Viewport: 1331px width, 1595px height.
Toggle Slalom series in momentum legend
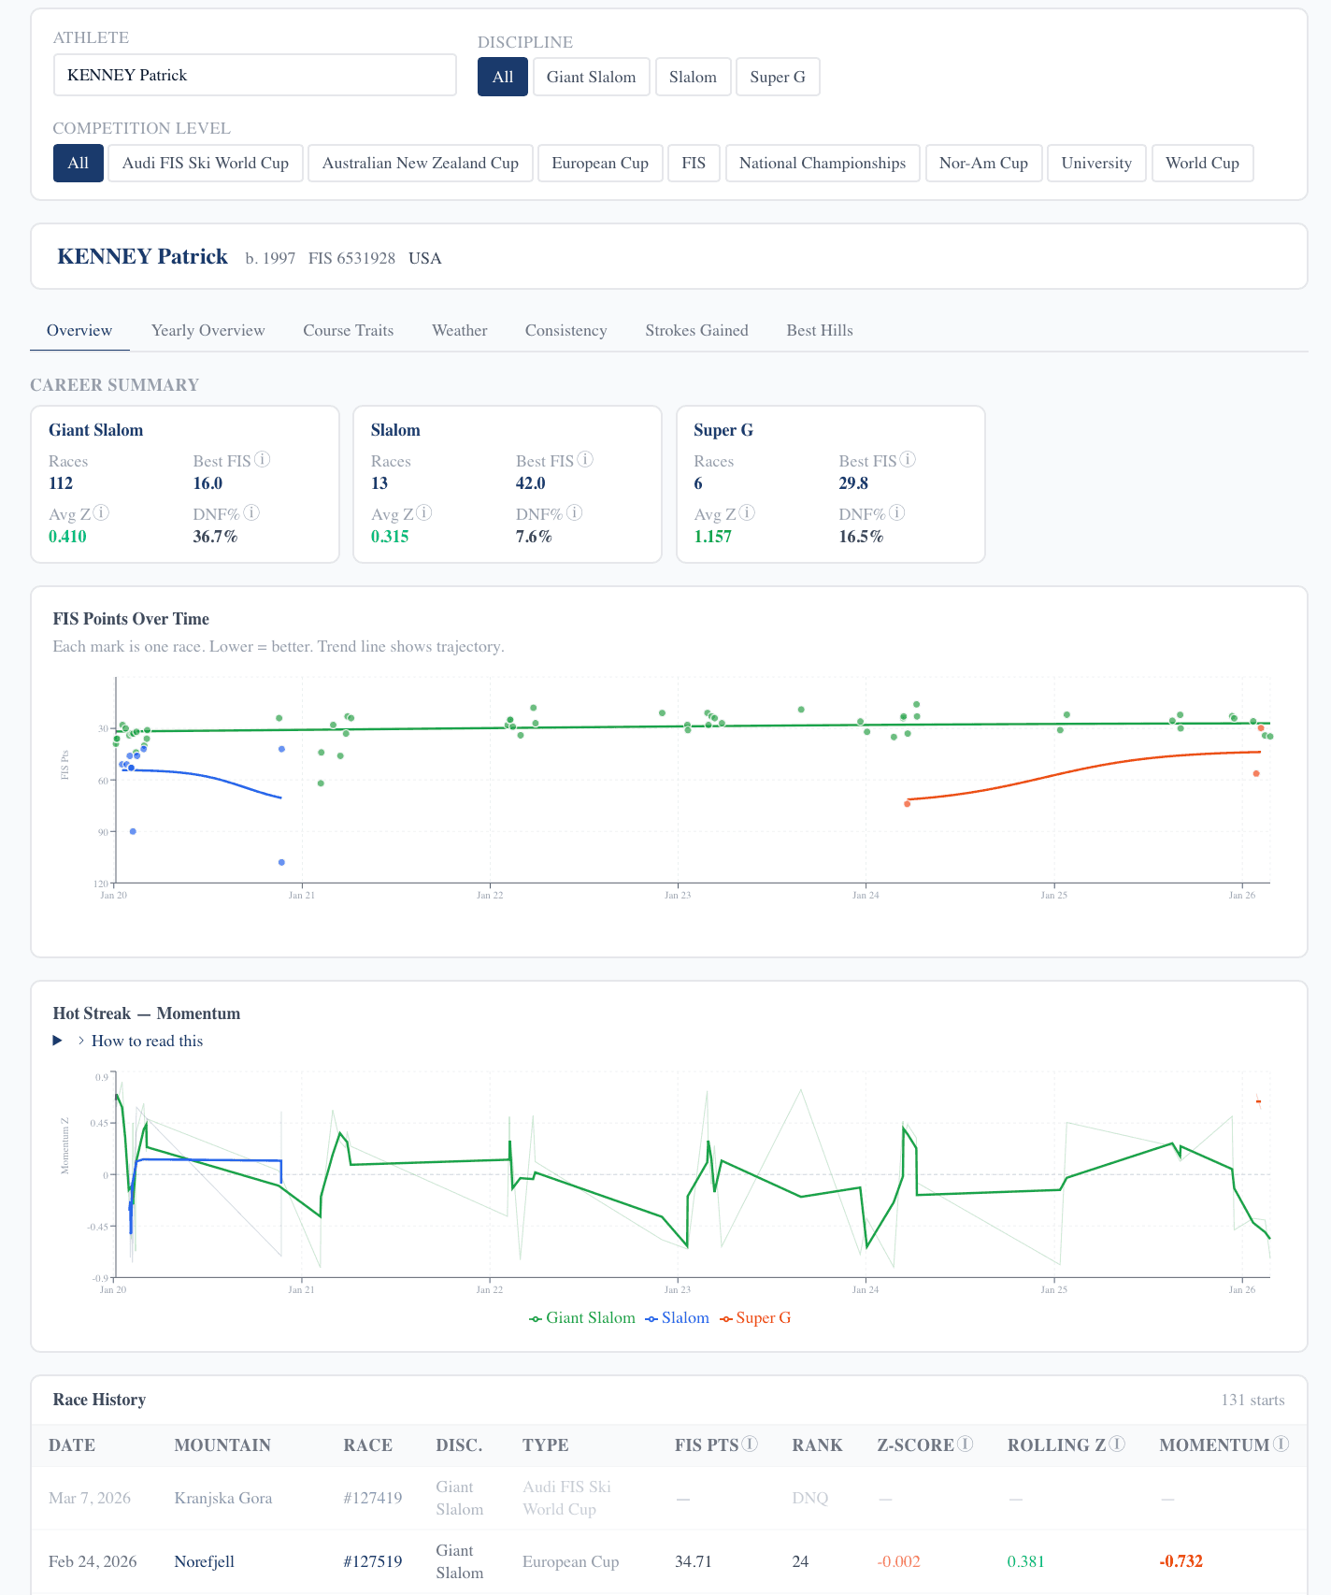[x=678, y=1317]
